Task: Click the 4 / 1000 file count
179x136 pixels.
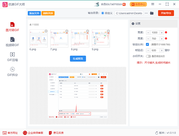Action: click(34, 25)
